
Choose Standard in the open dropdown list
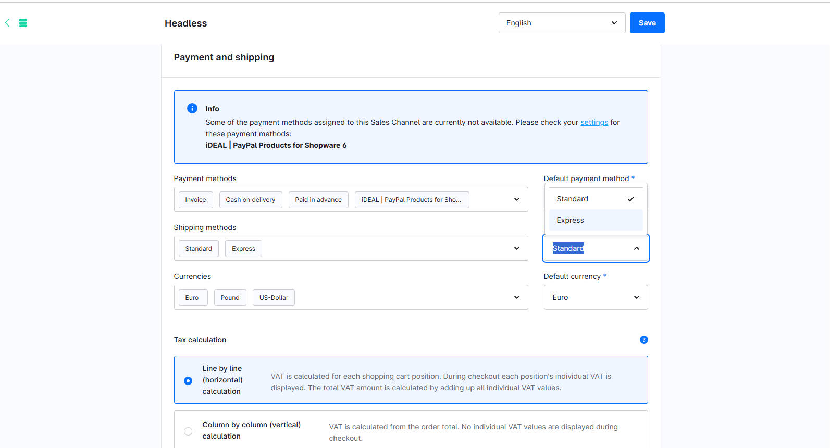click(x=596, y=199)
